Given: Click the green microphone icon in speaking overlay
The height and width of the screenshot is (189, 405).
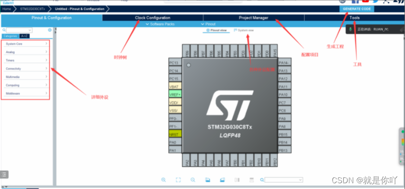Looking at the screenshot, I should 351,29.
